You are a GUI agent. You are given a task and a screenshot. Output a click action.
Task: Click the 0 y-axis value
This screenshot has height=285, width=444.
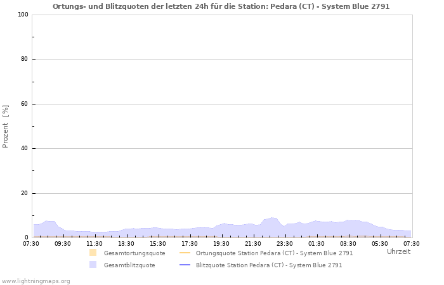coord(27,237)
